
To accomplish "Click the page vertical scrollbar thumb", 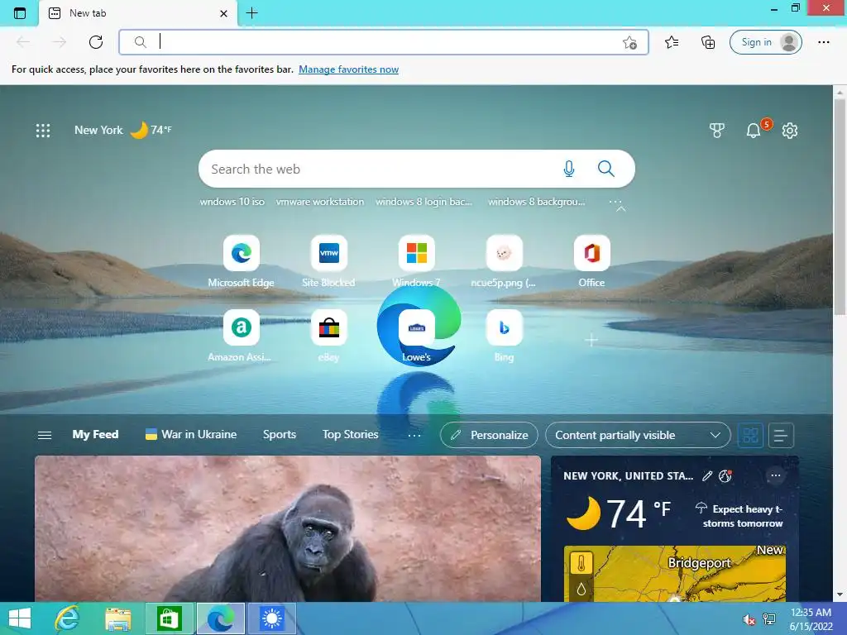I will (x=840, y=207).
